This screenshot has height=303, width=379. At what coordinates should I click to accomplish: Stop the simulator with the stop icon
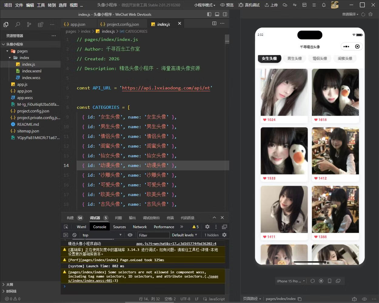click(x=321, y=281)
